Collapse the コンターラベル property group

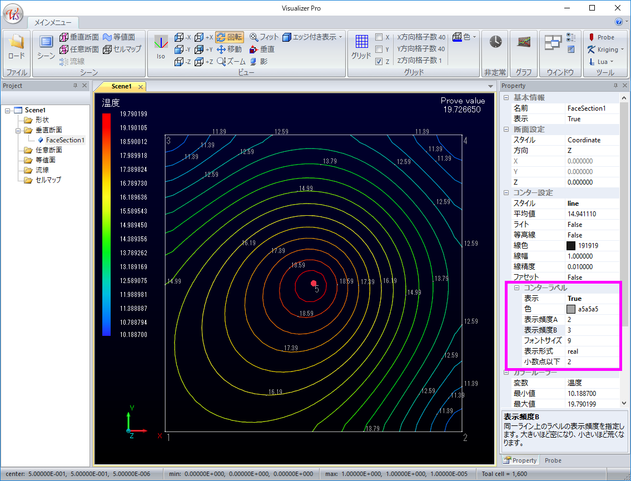click(516, 288)
